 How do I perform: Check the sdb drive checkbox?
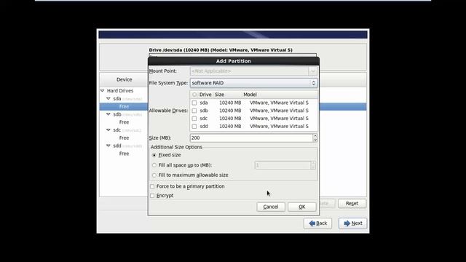point(194,111)
